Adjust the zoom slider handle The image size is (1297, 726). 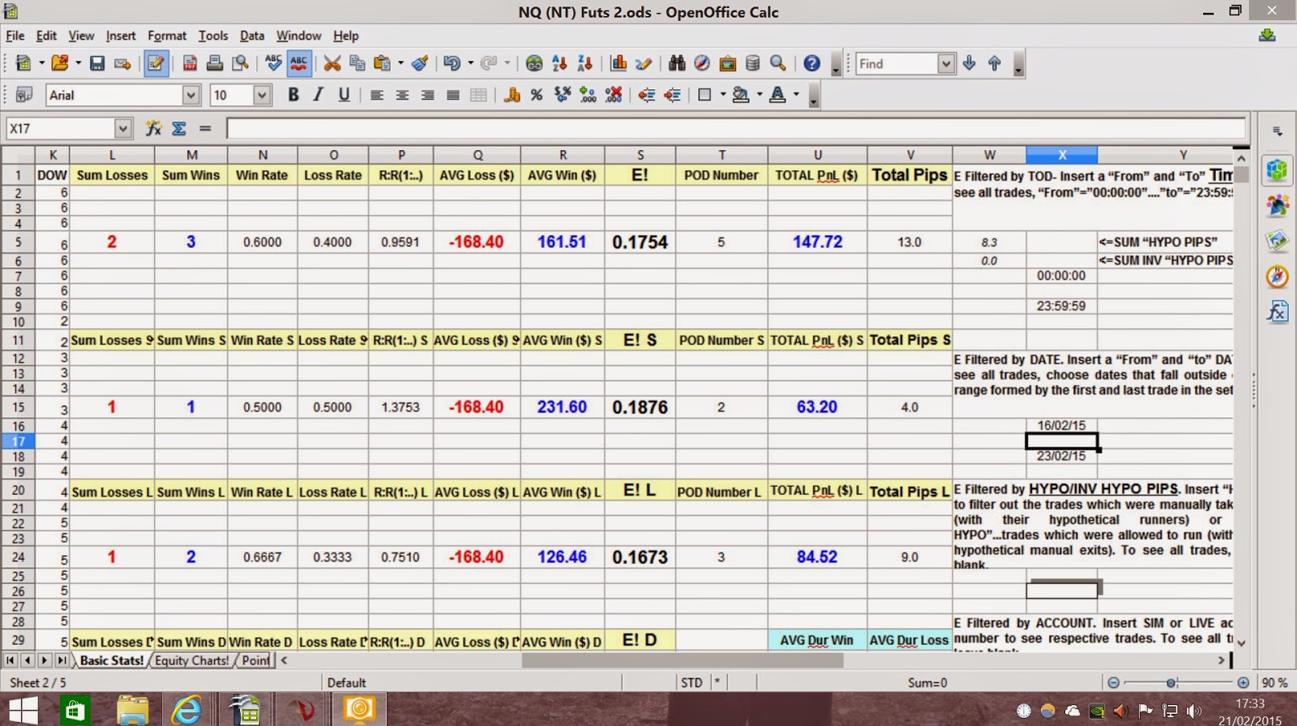click(x=1171, y=683)
